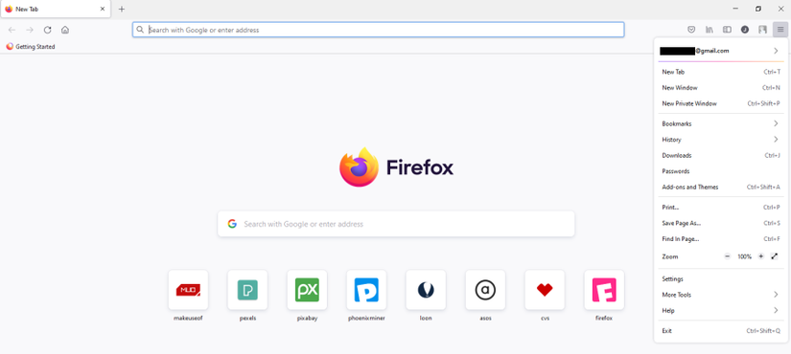Click the search magnifier in address bar
This screenshot has height=354, width=791.
pos(140,30)
